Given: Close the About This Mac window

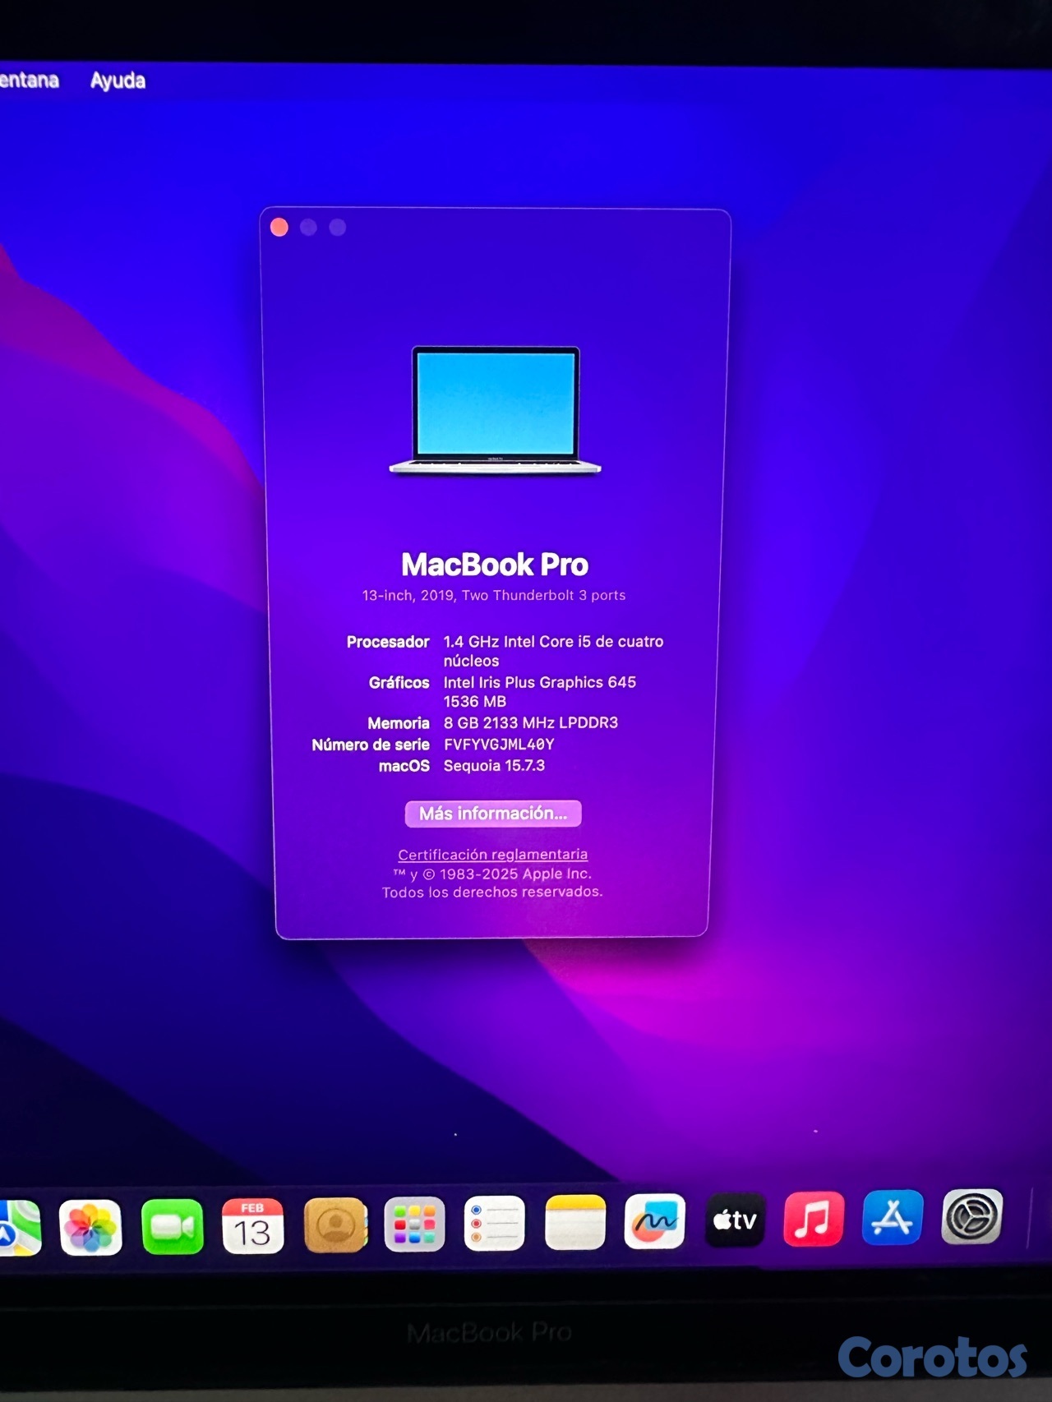Looking at the screenshot, I should (x=279, y=228).
